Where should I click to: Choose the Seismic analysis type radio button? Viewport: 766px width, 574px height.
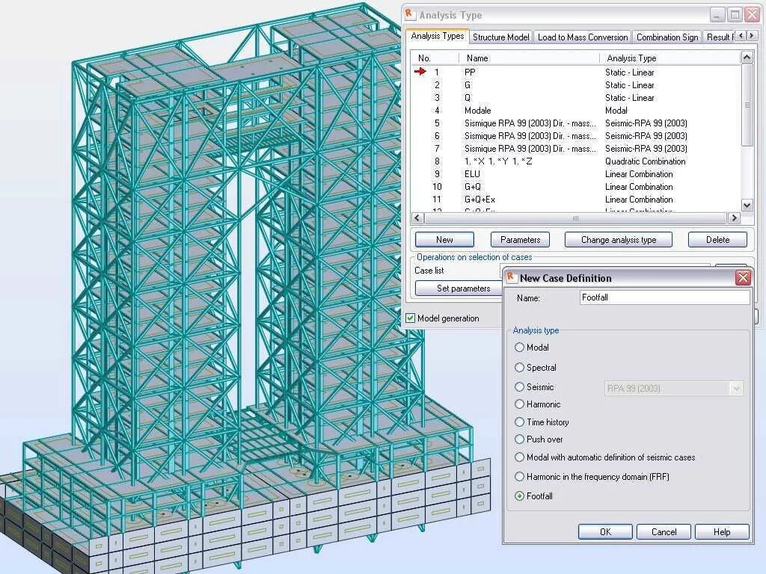tap(519, 387)
